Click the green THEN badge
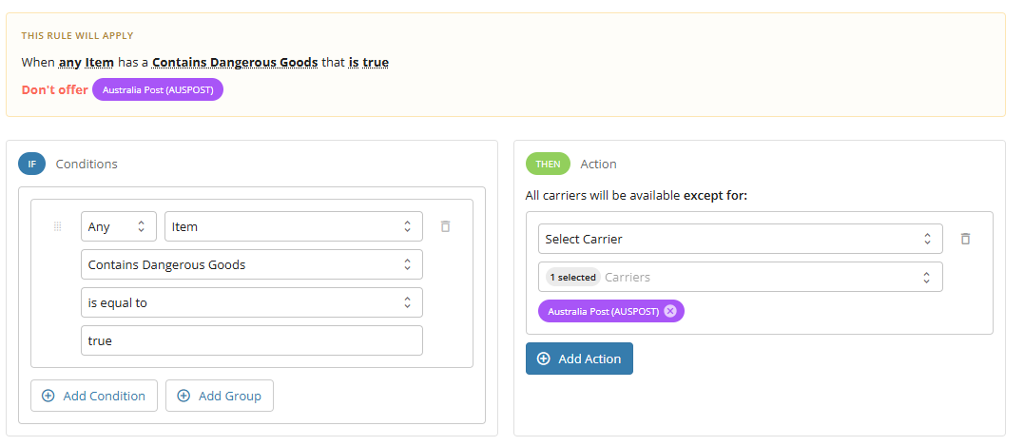The width and height of the screenshot is (1024, 446). (548, 164)
